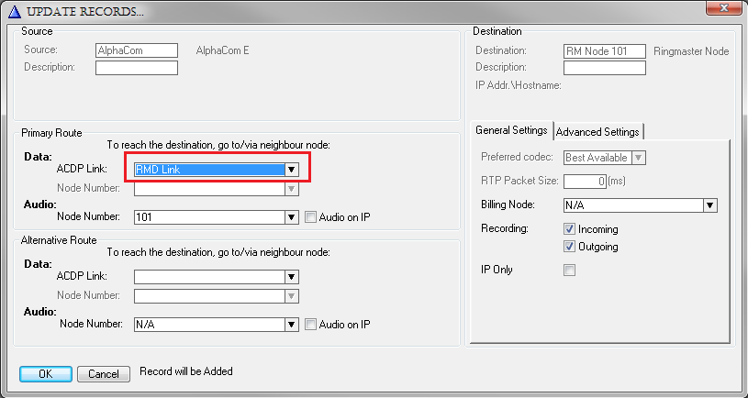Click the Source Description text field
The image size is (748, 398).
click(137, 68)
